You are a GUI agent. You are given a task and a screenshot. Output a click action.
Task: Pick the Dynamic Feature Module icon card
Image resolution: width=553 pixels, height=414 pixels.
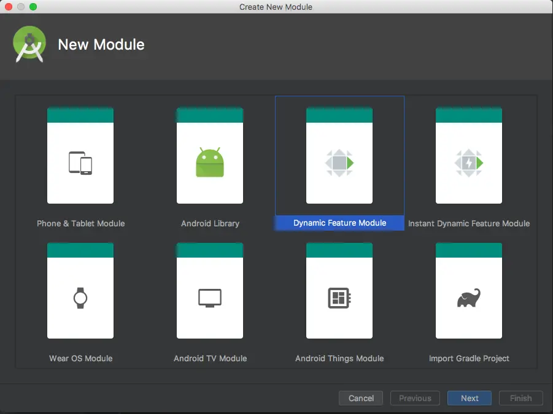tap(339, 155)
